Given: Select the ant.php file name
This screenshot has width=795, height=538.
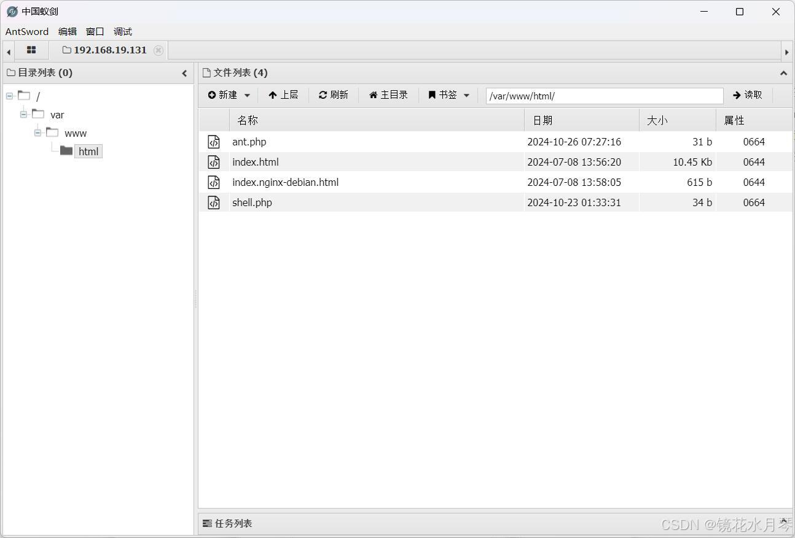Looking at the screenshot, I should (249, 142).
